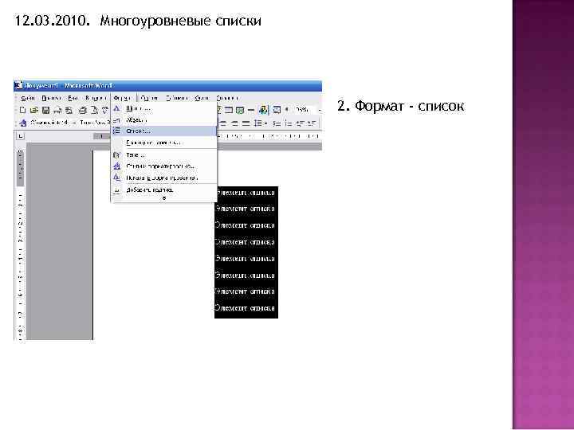
Task: Click the horizontal ruler above the page
Action: coord(269,136)
